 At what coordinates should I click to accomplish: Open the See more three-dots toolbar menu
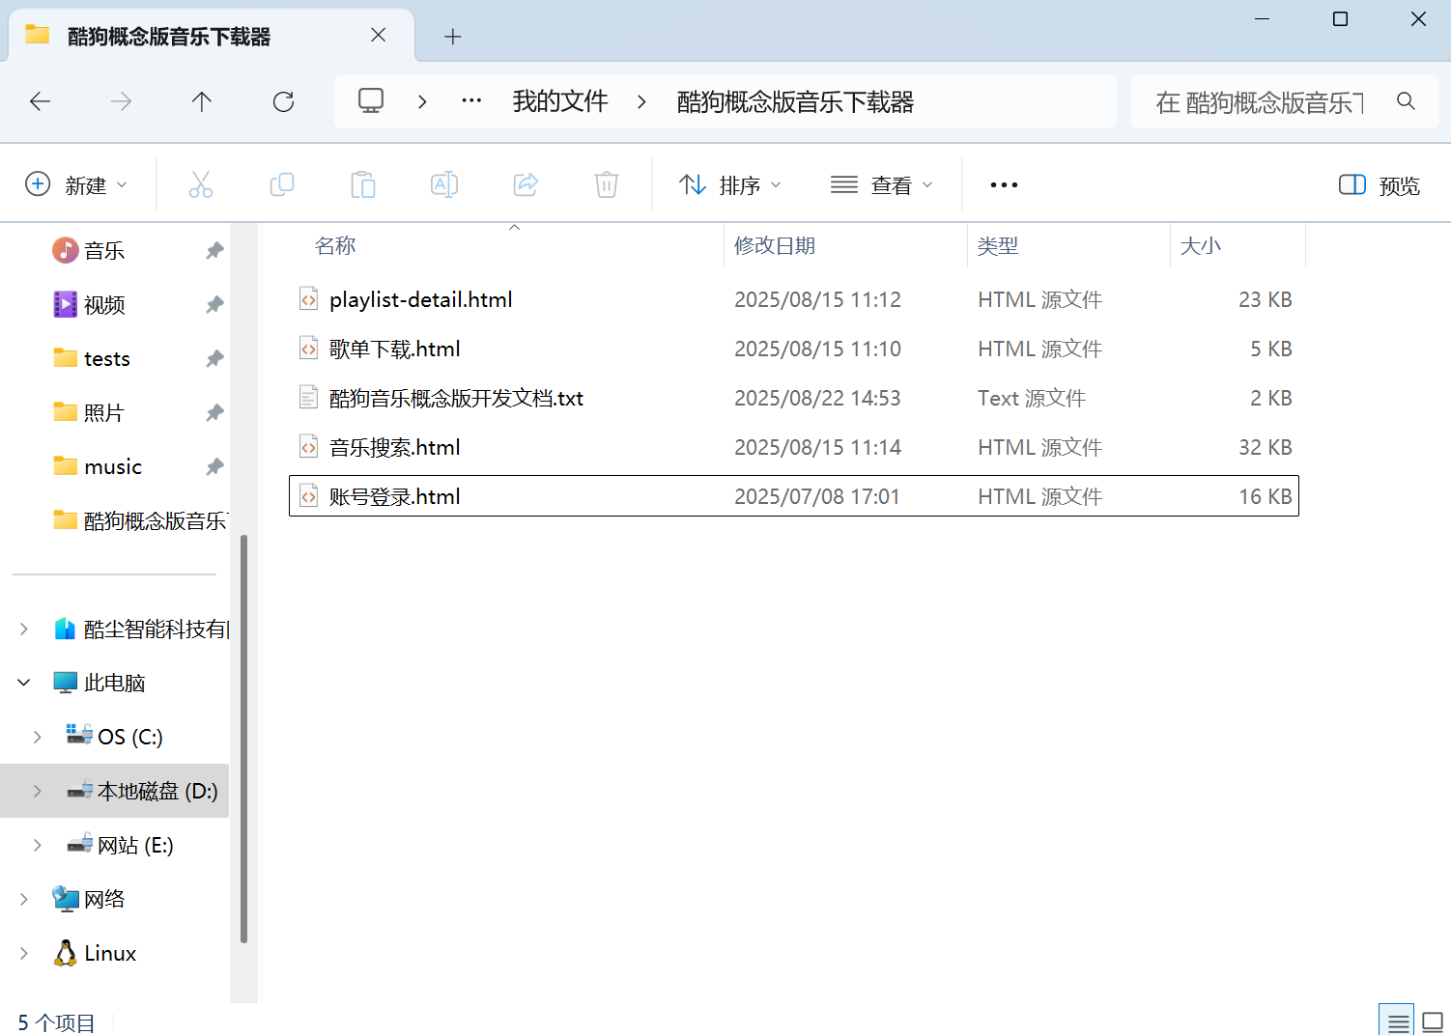1004,185
